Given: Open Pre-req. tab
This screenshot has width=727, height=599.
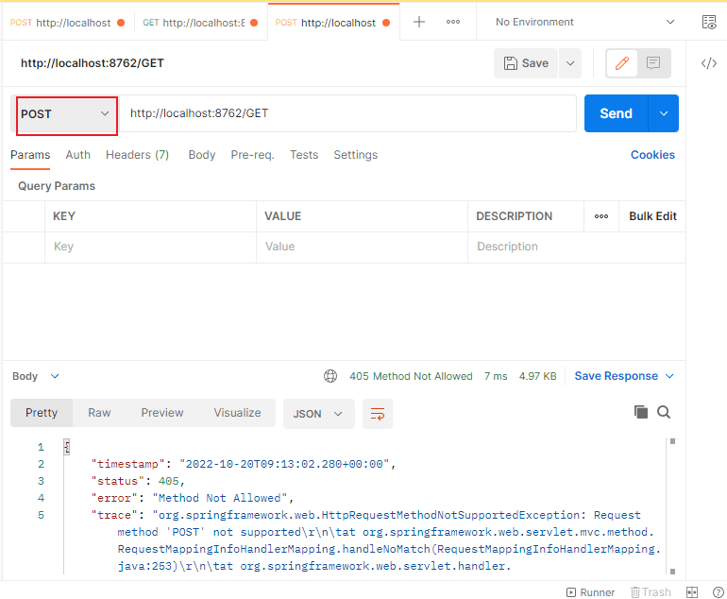Looking at the screenshot, I should [252, 155].
